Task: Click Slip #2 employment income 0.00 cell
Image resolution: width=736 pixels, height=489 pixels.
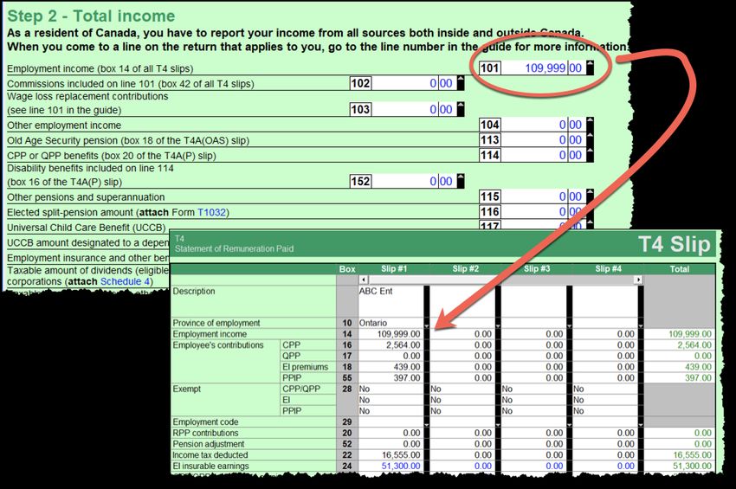Action: click(x=462, y=334)
